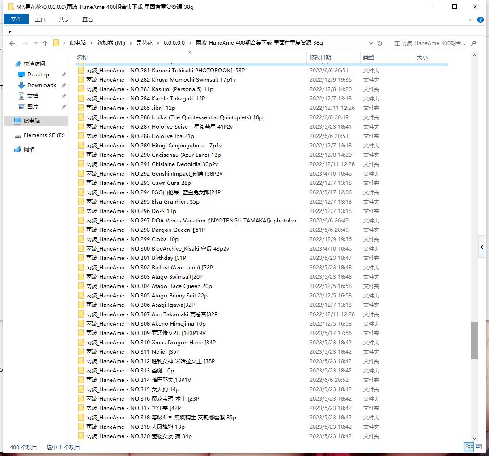
Task: Open 图片 in the navigation pane
Action: click(x=32, y=106)
